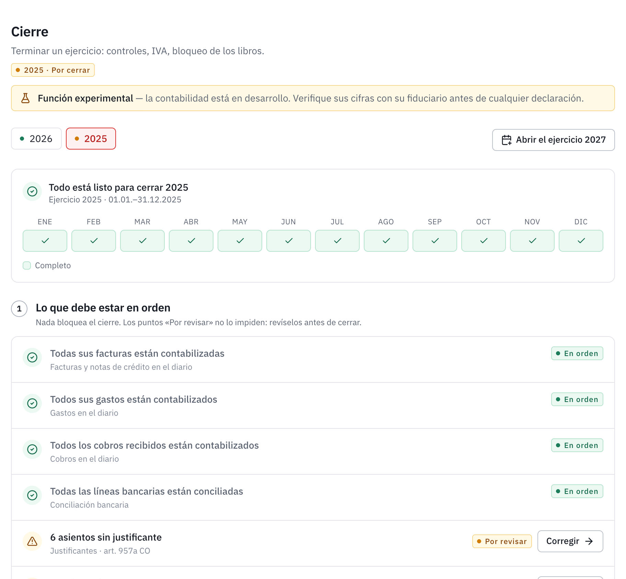This screenshot has width=626, height=579.
Task: Click En orden badge for líneas bancarias row
Action: pyautogui.click(x=577, y=491)
